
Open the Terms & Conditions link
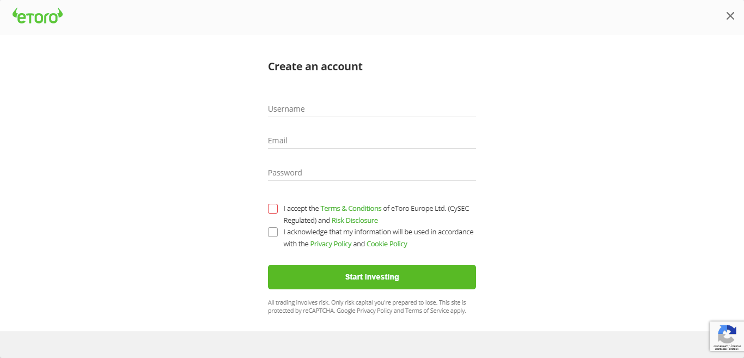click(x=351, y=208)
